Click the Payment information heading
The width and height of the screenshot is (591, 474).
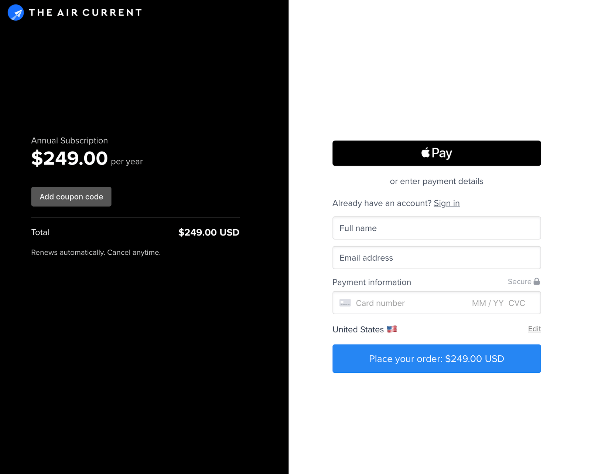[372, 282]
